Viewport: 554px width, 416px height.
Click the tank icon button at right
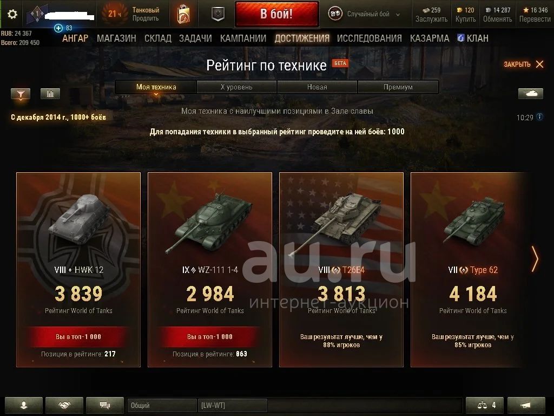point(530,93)
